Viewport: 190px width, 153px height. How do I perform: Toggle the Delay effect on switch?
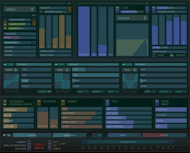click(x=107, y=103)
